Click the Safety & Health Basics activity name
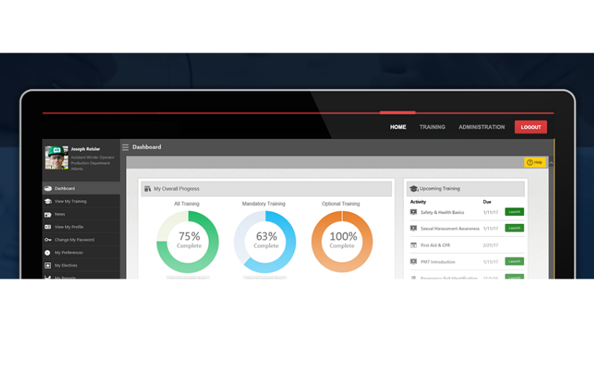594x378 pixels. pos(442,212)
